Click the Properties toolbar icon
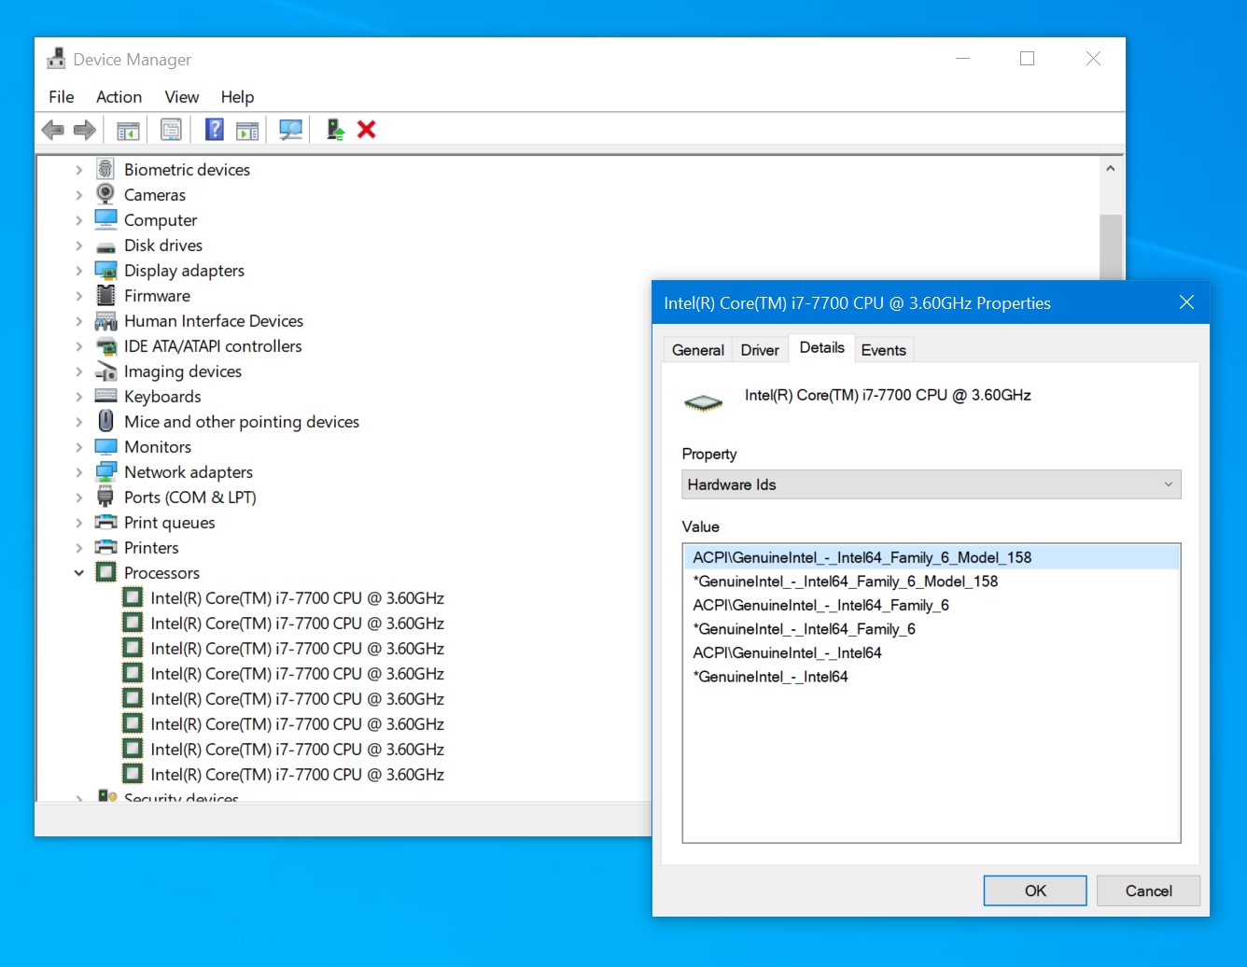1247x967 pixels. pyautogui.click(x=171, y=130)
